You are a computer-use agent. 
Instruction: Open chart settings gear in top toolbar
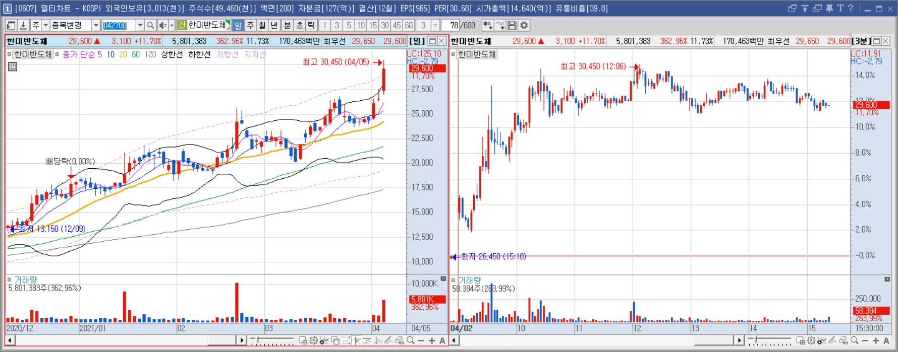point(524,25)
